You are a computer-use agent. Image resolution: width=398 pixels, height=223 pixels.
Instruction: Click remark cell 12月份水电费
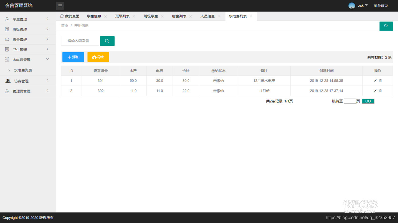[x=264, y=81]
